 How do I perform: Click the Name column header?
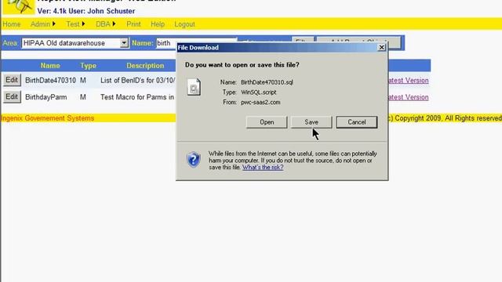tap(50, 66)
